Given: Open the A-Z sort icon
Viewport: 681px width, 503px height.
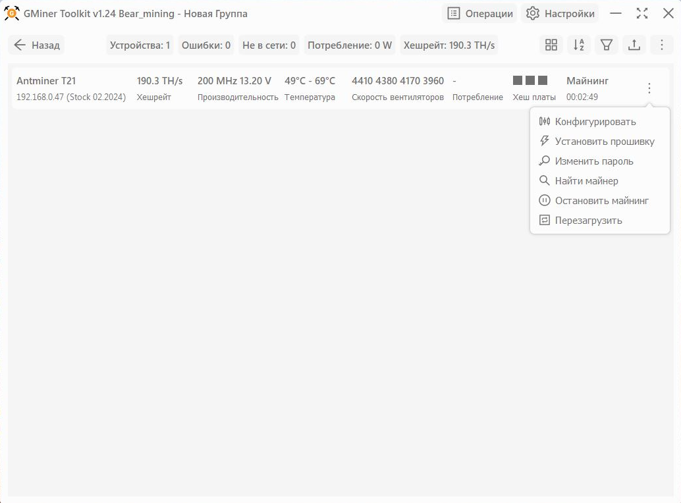Looking at the screenshot, I should (579, 45).
